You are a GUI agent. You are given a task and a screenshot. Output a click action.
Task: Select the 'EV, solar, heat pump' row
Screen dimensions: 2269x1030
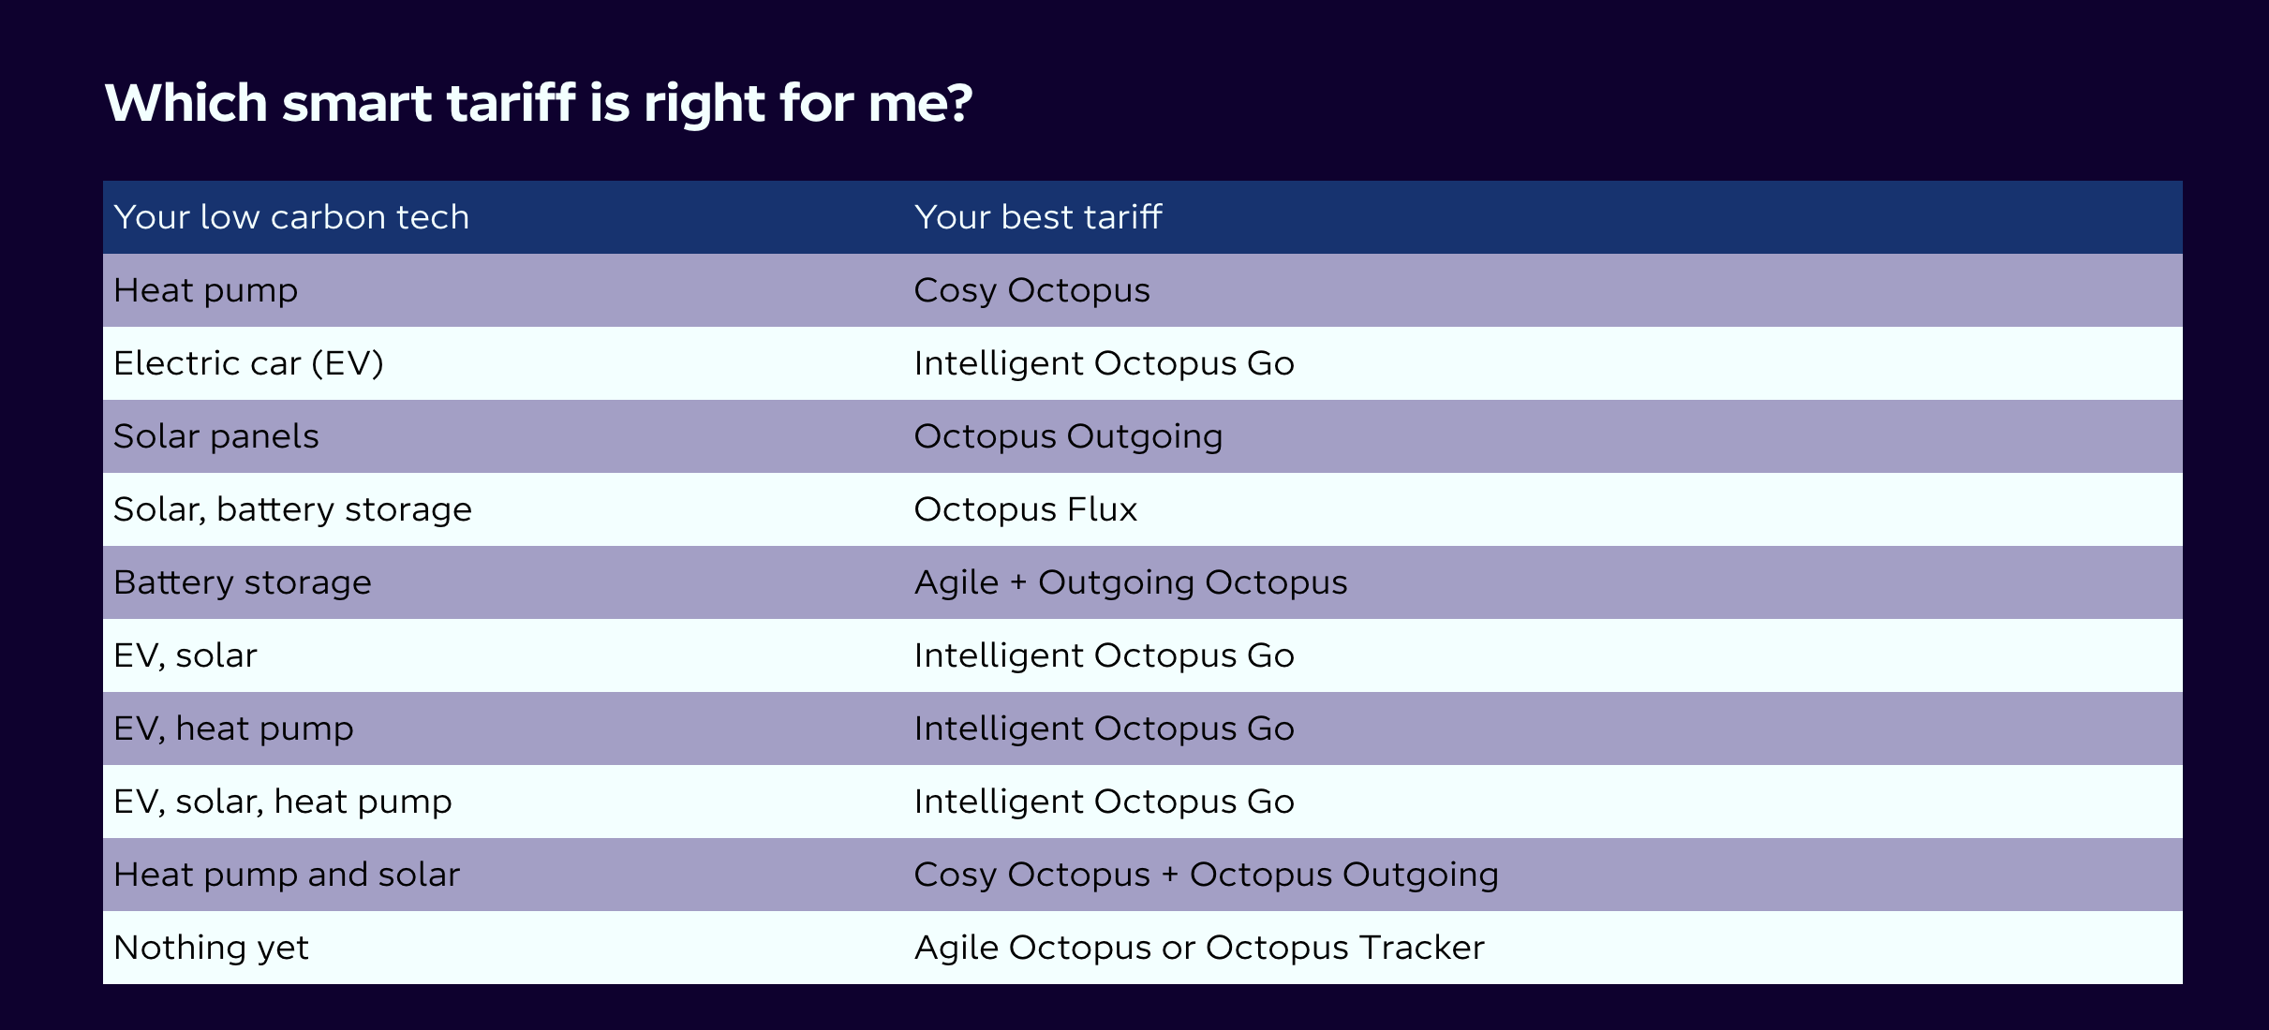1143,802
